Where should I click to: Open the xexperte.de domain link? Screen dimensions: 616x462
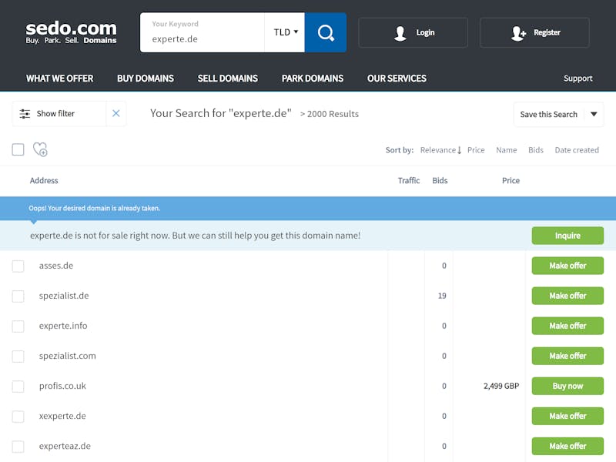pyautogui.click(x=62, y=416)
